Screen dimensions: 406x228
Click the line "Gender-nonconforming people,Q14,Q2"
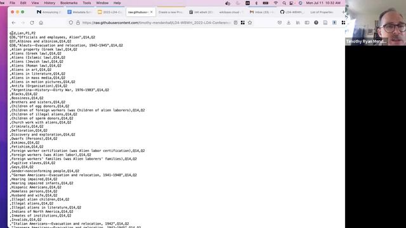(44, 171)
